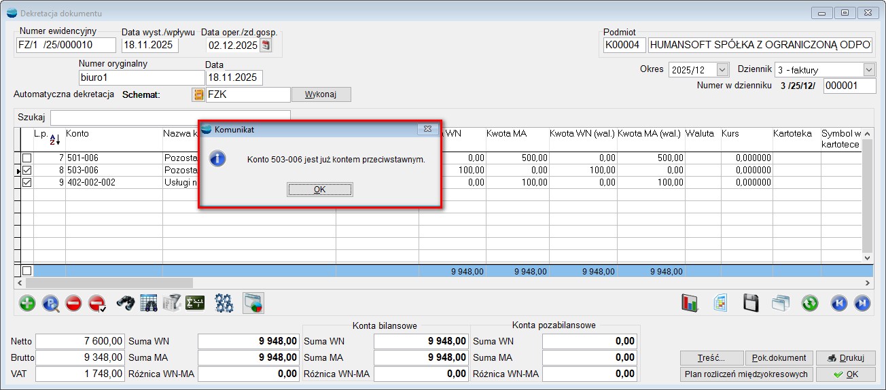
Task: Click the floppy disk save icon
Action: (751, 303)
